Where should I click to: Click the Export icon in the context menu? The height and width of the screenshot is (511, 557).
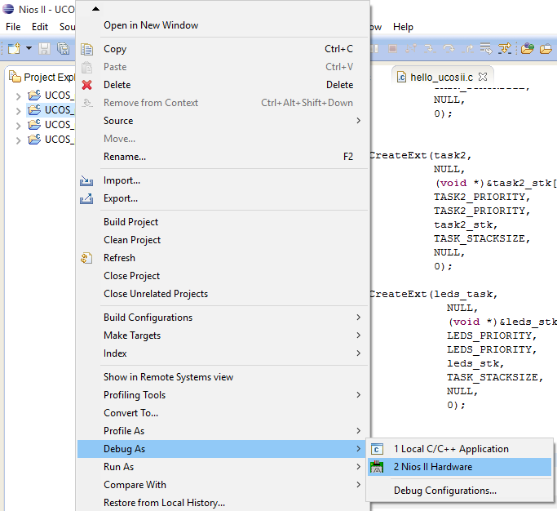(86, 198)
